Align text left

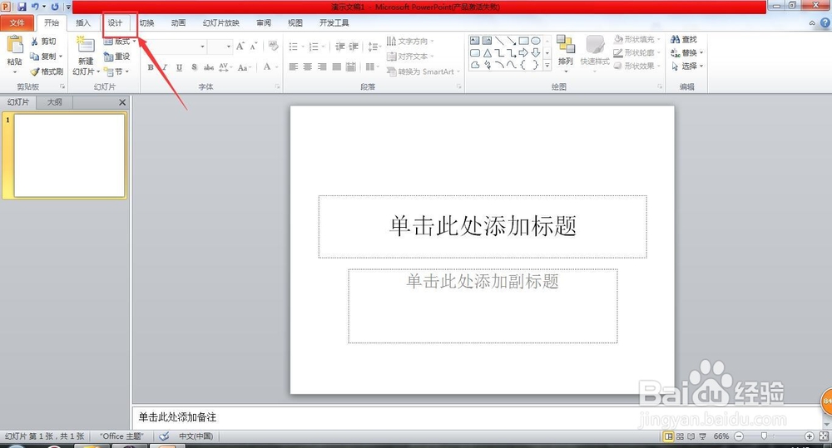(x=294, y=66)
